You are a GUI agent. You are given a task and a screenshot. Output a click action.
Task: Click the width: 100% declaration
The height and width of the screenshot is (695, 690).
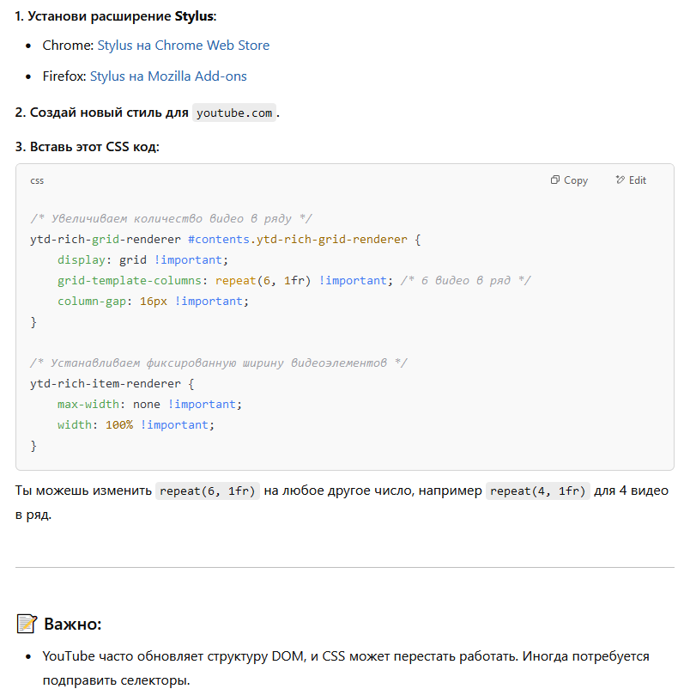click(136, 425)
